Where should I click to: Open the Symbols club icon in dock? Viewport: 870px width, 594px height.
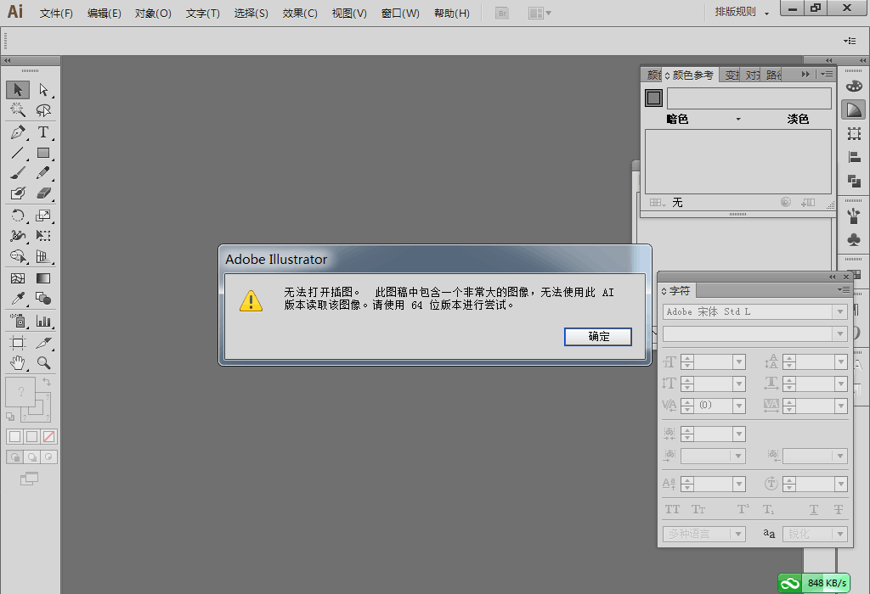click(x=854, y=239)
